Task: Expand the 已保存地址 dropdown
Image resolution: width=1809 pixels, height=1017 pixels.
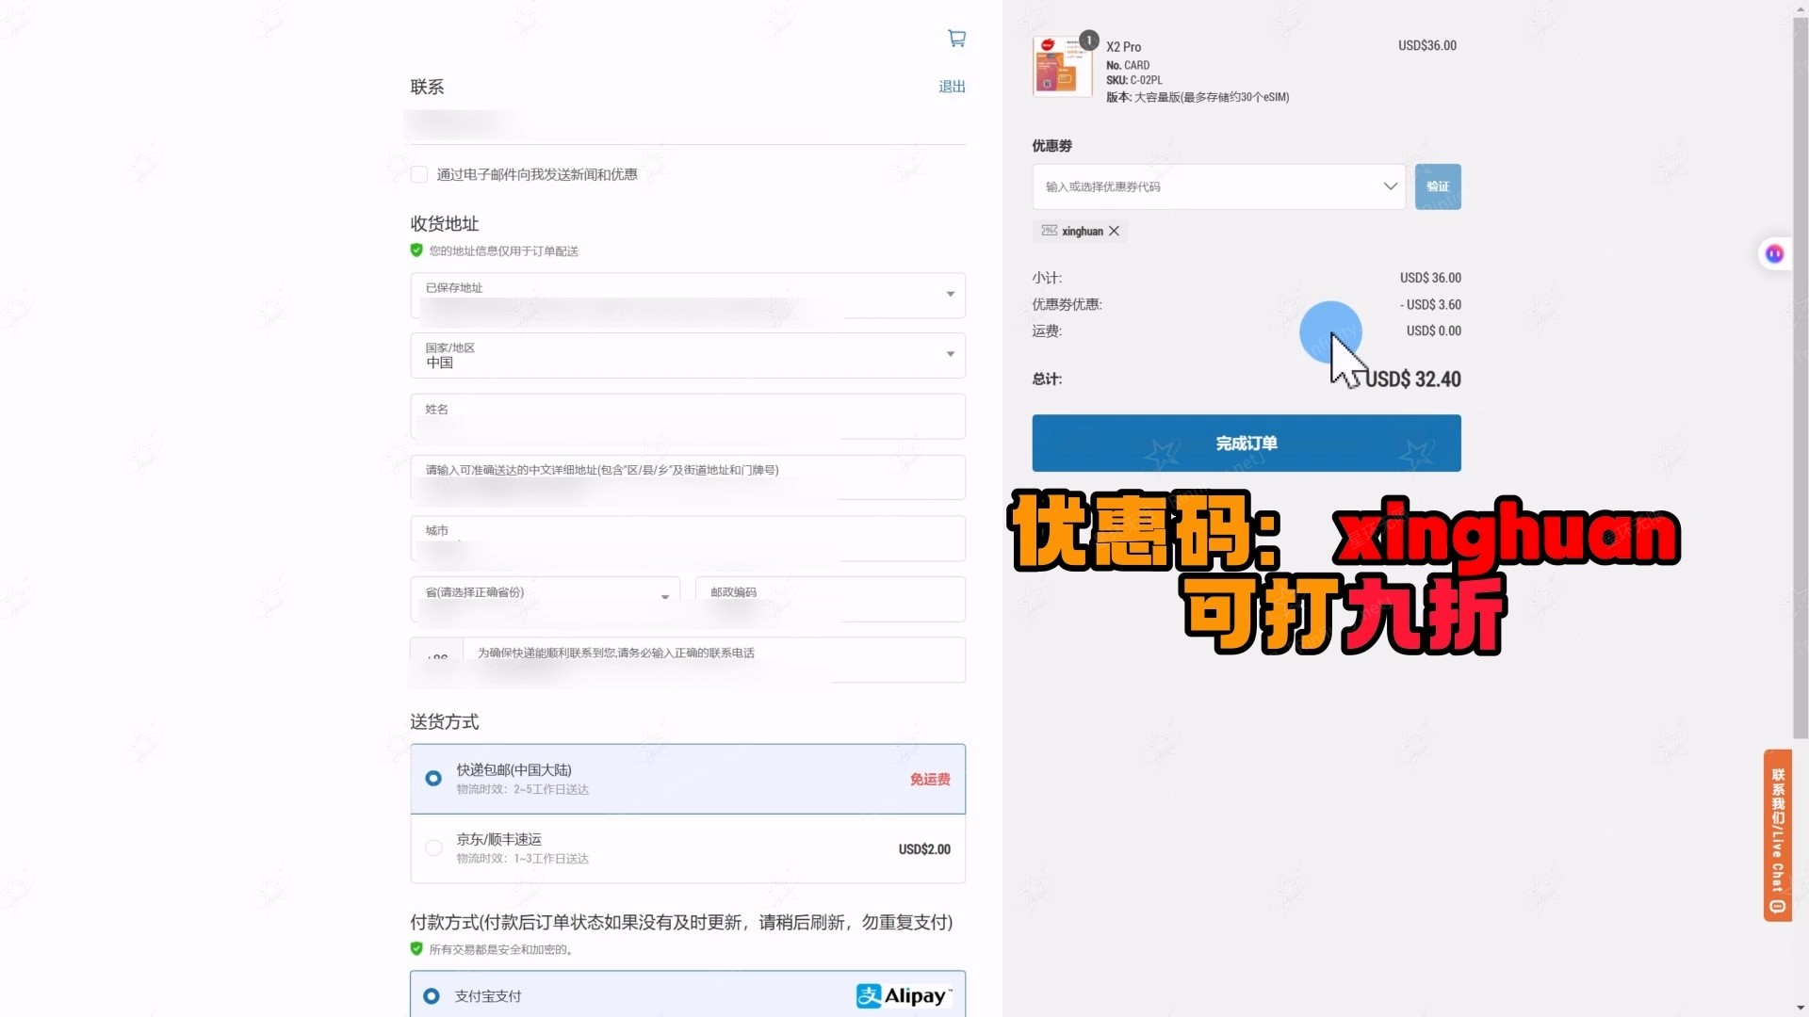Action: point(688,296)
